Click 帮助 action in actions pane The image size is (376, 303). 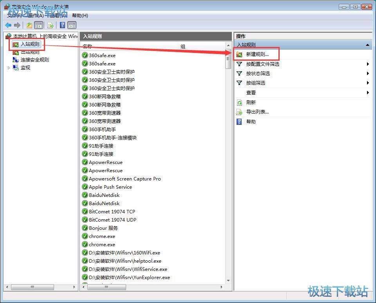[251, 121]
